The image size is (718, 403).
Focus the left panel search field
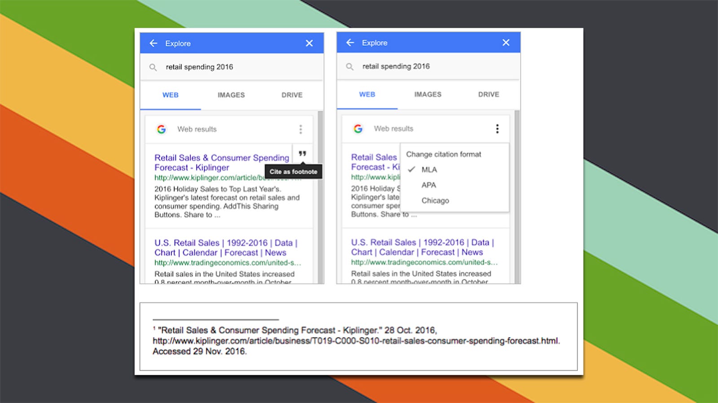click(x=232, y=67)
